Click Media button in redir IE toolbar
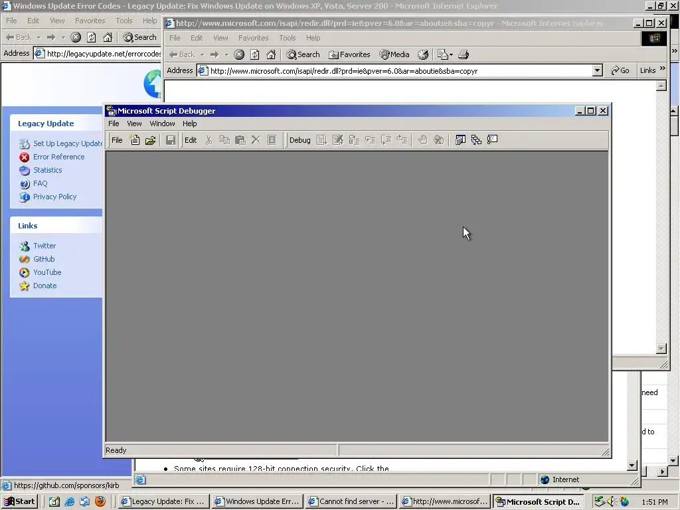The width and height of the screenshot is (680, 510). 394,54
